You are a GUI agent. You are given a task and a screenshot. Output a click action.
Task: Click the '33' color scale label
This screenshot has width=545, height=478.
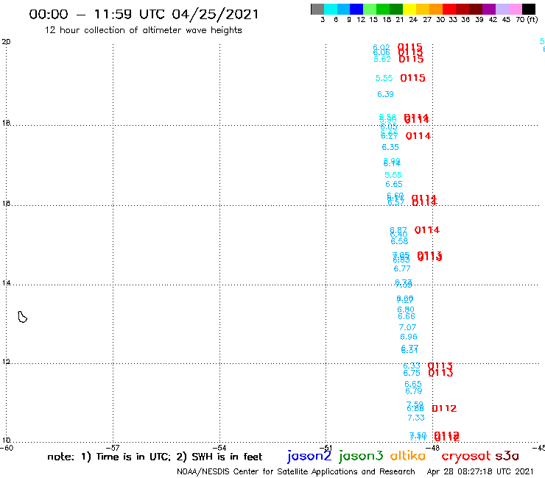(453, 20)
